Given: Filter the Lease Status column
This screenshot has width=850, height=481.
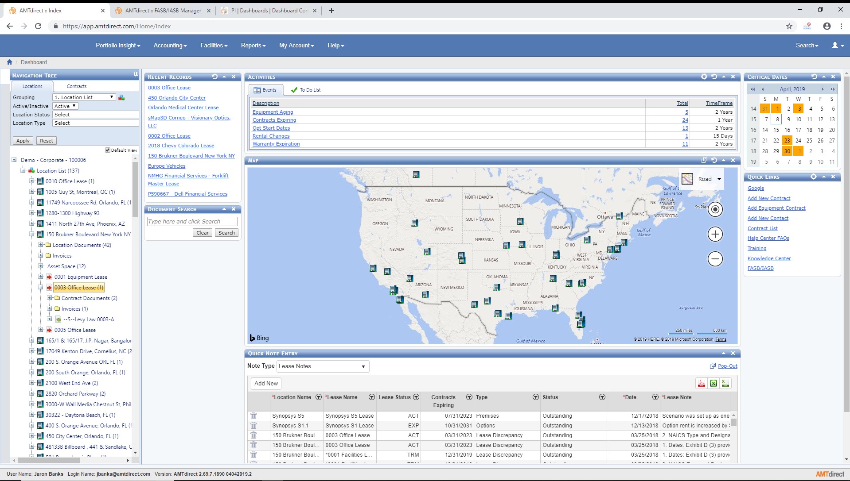Looking at the screenshot, I should 416,397.
